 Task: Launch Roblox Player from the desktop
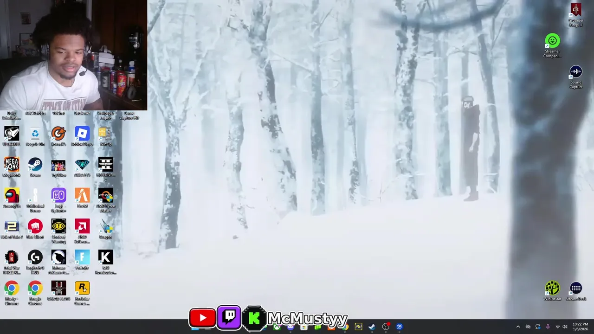pyautogui.click(x=82, y=136)
